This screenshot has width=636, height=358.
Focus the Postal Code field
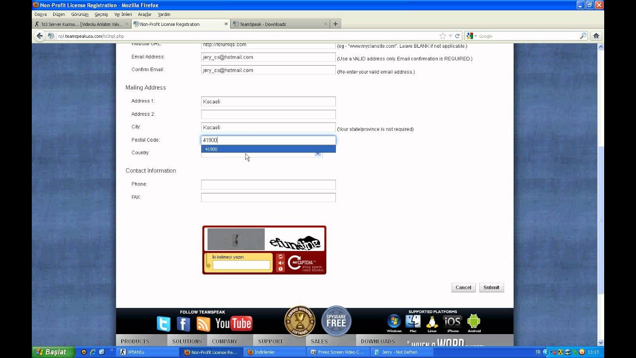point(268,140)
